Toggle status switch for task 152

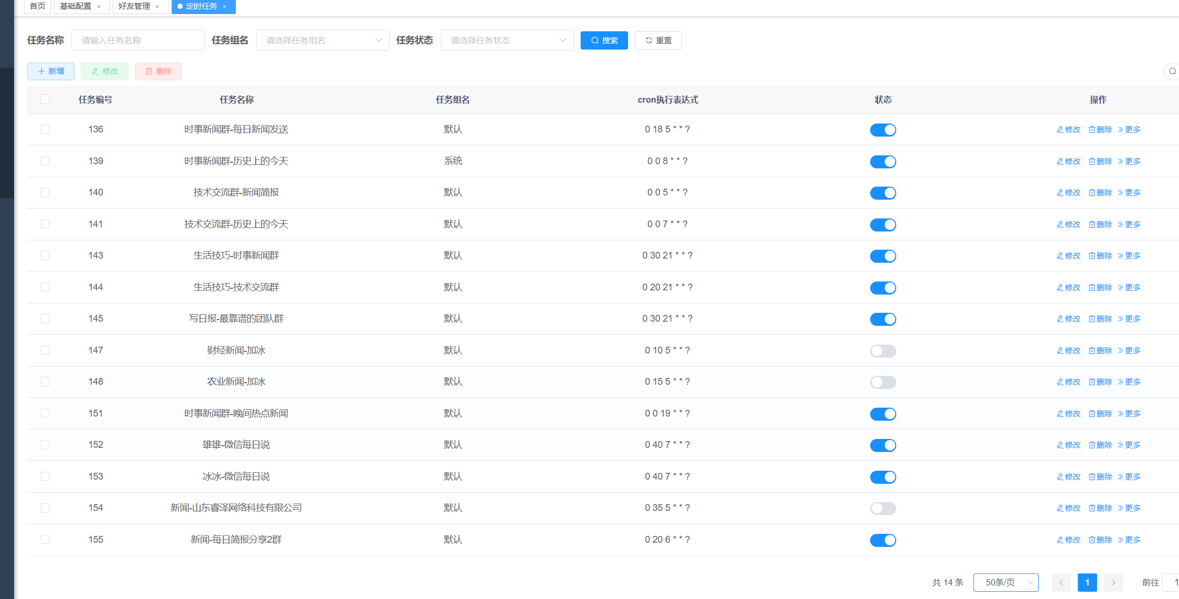[883, 445]
